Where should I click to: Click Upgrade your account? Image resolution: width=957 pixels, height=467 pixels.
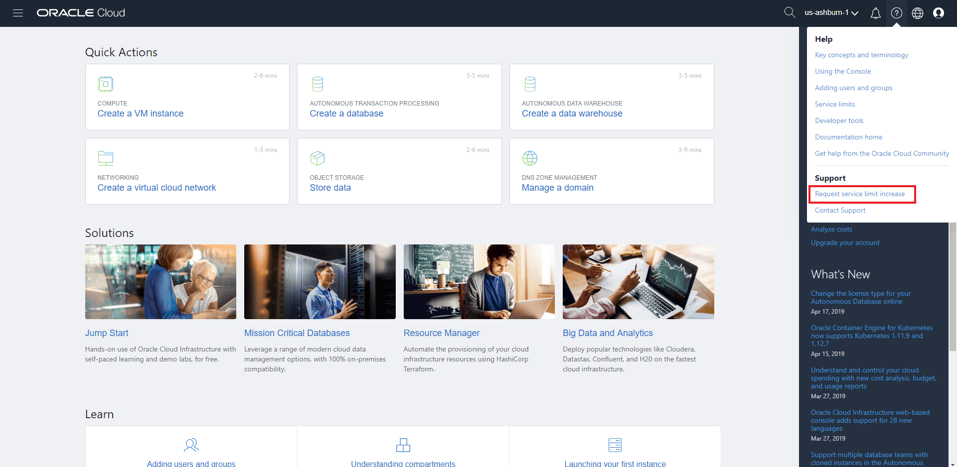[x=845, y=242]
